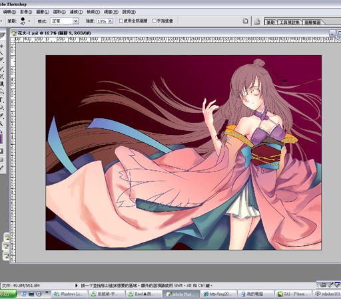The image size is (341, 299).
Task: Click the purple foreground color swatch
Action: 1,140
